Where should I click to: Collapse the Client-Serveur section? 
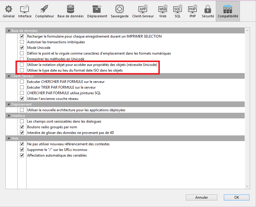tap(9, 76)
